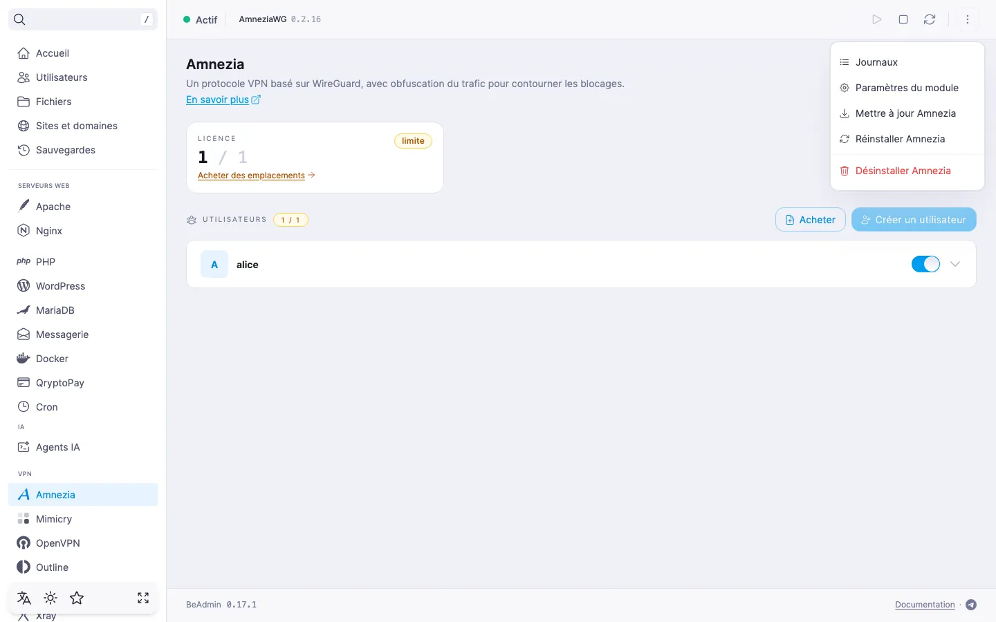Open Nginx web server page
Viewport: 996px width, 622px height.
(x=83, y=231)
